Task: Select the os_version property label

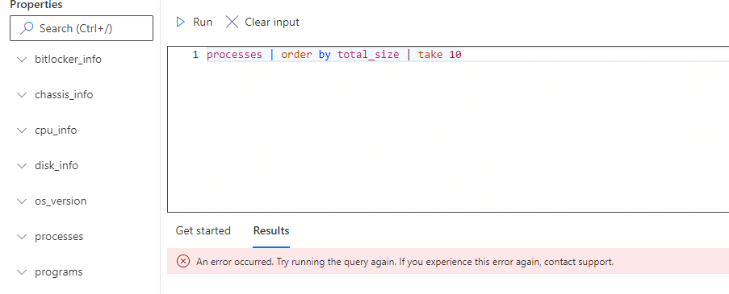Action: coord(61,201)
